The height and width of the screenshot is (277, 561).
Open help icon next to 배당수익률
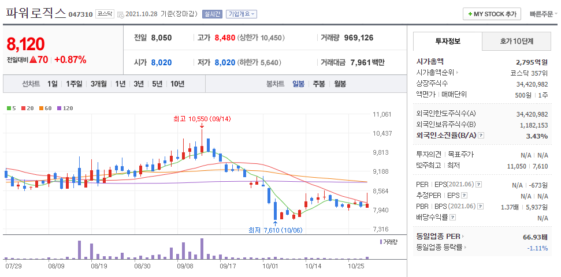[452, 218]
